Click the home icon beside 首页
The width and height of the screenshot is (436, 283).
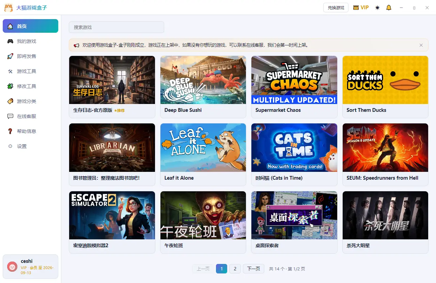tap(10, 26)
